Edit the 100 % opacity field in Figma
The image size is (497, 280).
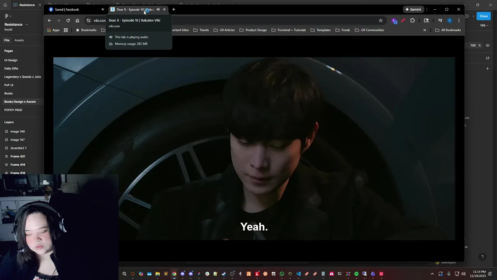point(474,45)
